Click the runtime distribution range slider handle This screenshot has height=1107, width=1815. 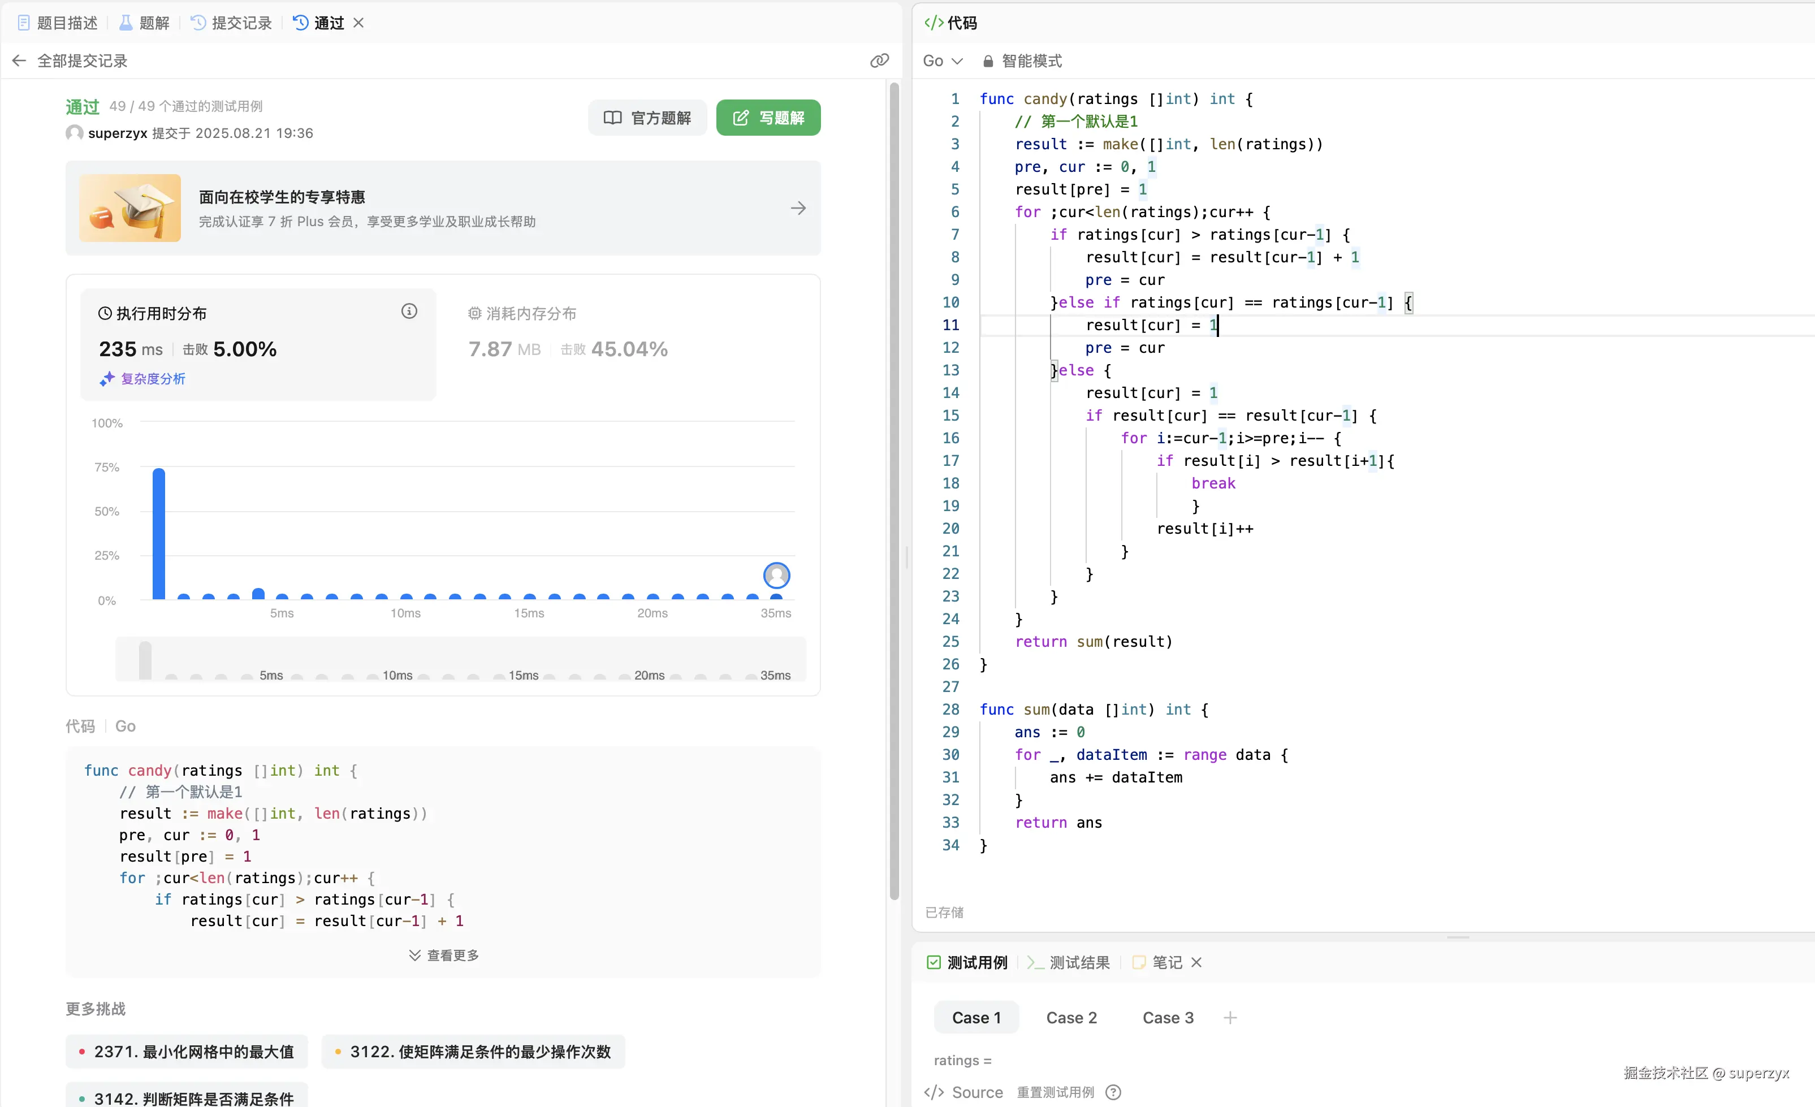(145, 660)
